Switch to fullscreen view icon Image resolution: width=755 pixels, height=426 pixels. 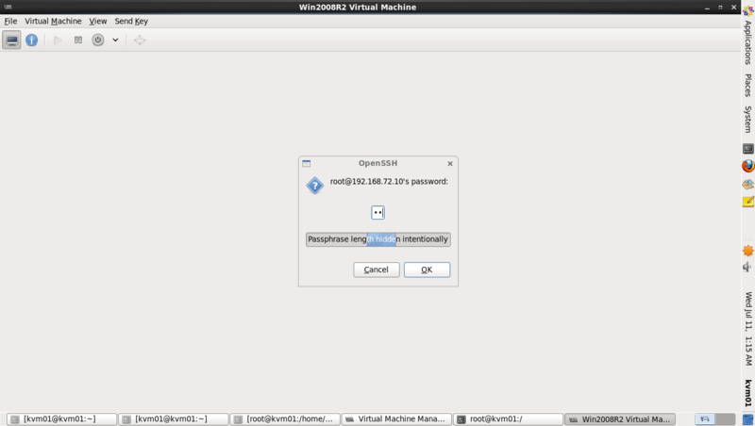click(140, 40)
